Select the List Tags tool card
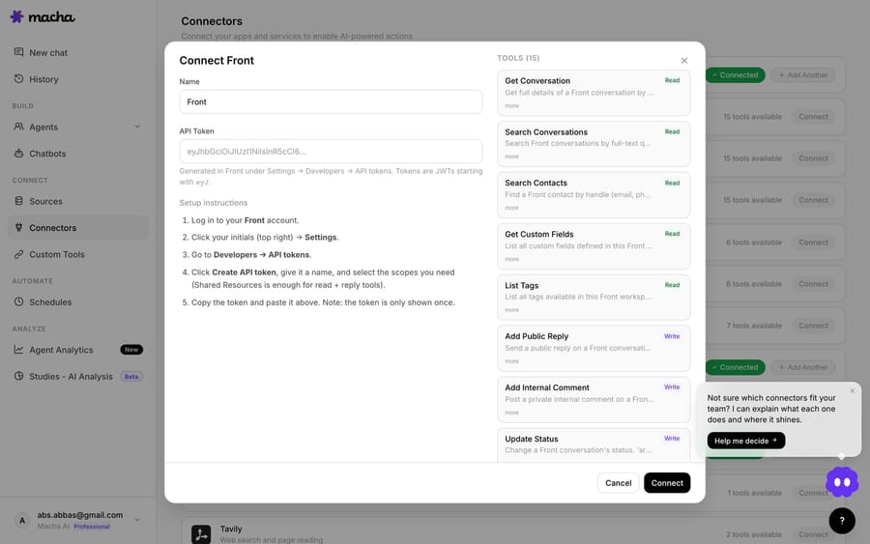870x544 pixels. [x=594, y=298]
